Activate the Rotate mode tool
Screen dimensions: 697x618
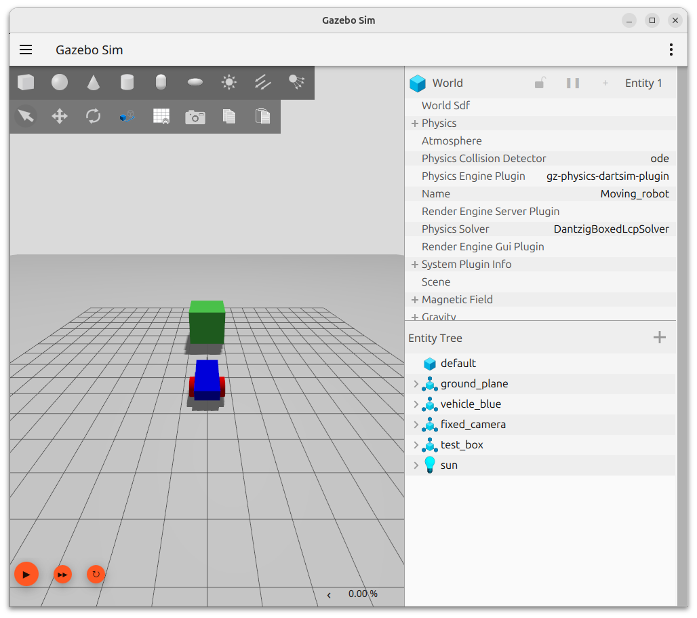click(94, 117)
